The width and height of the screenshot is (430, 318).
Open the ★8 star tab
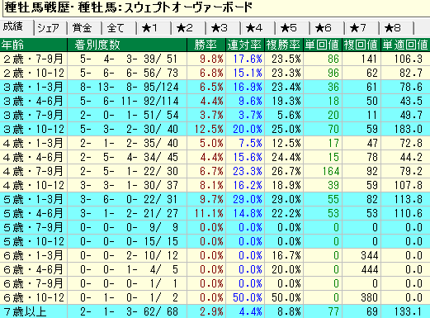pos(396,28)
